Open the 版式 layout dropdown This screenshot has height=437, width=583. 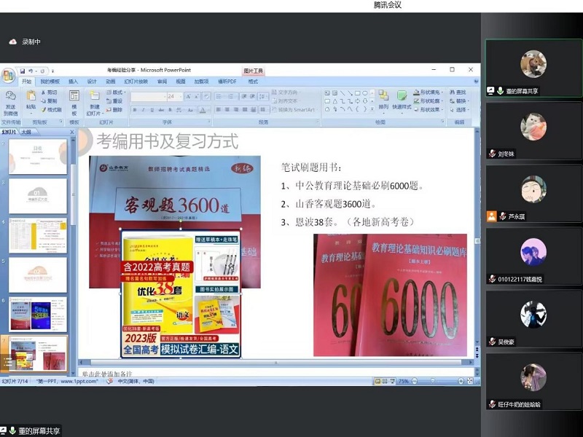point(116,92)
